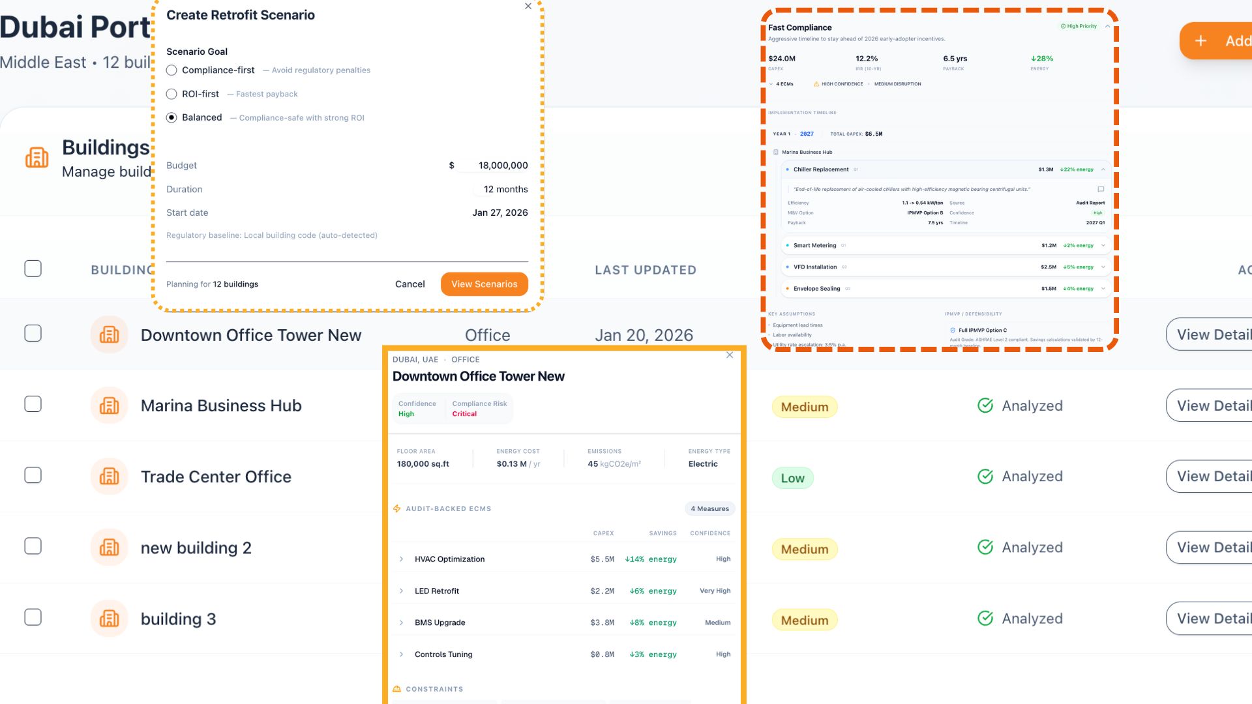Toggle the select-all checkbox in table header

(33, 269)
